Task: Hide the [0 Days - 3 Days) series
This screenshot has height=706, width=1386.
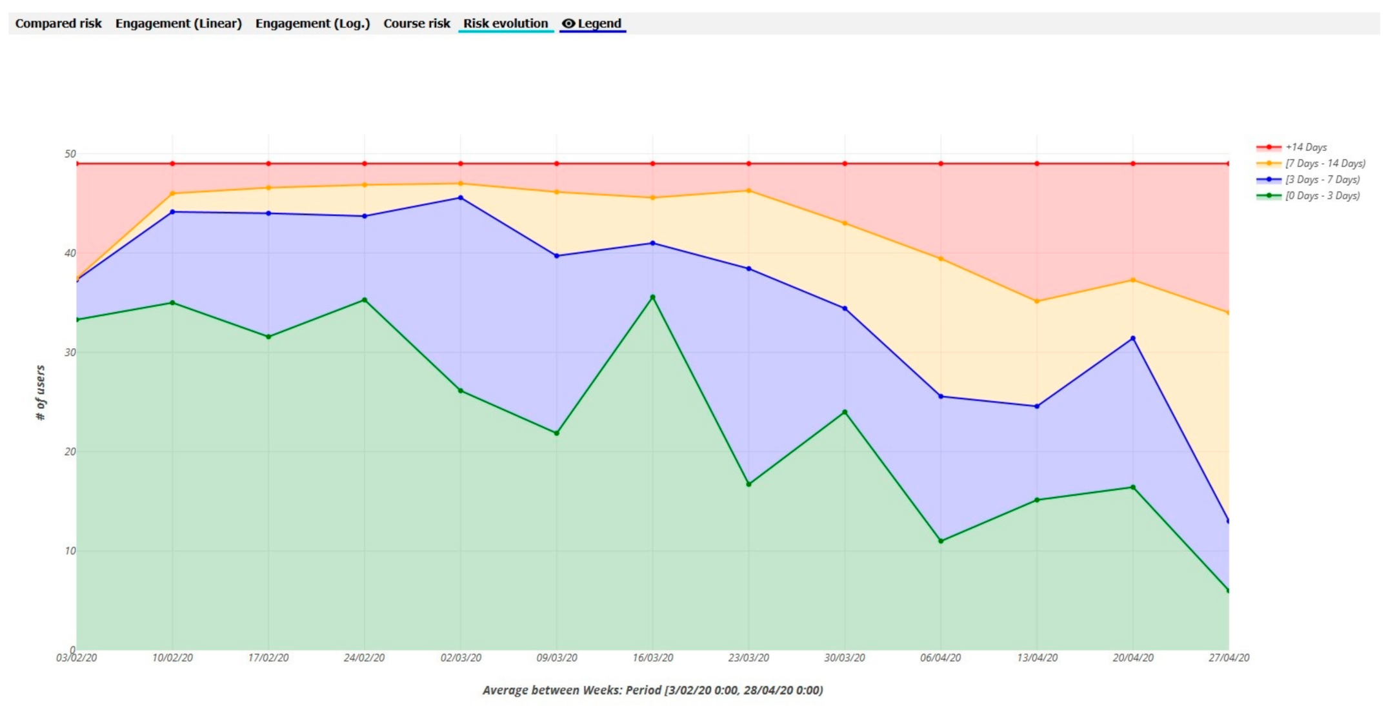Action: pos(1322,195)
